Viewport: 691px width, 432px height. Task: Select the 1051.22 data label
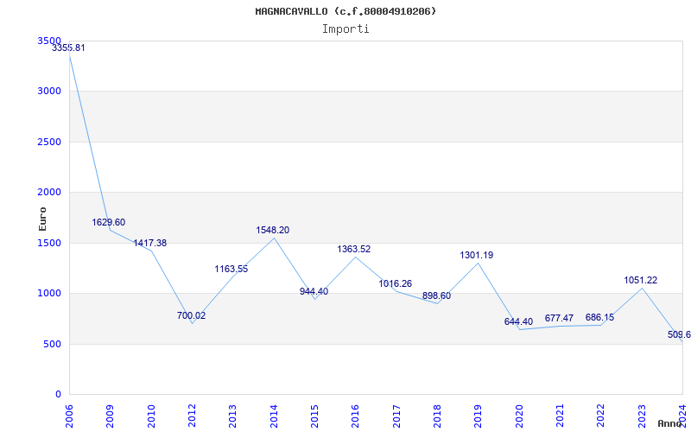click(x=641, y=281)
